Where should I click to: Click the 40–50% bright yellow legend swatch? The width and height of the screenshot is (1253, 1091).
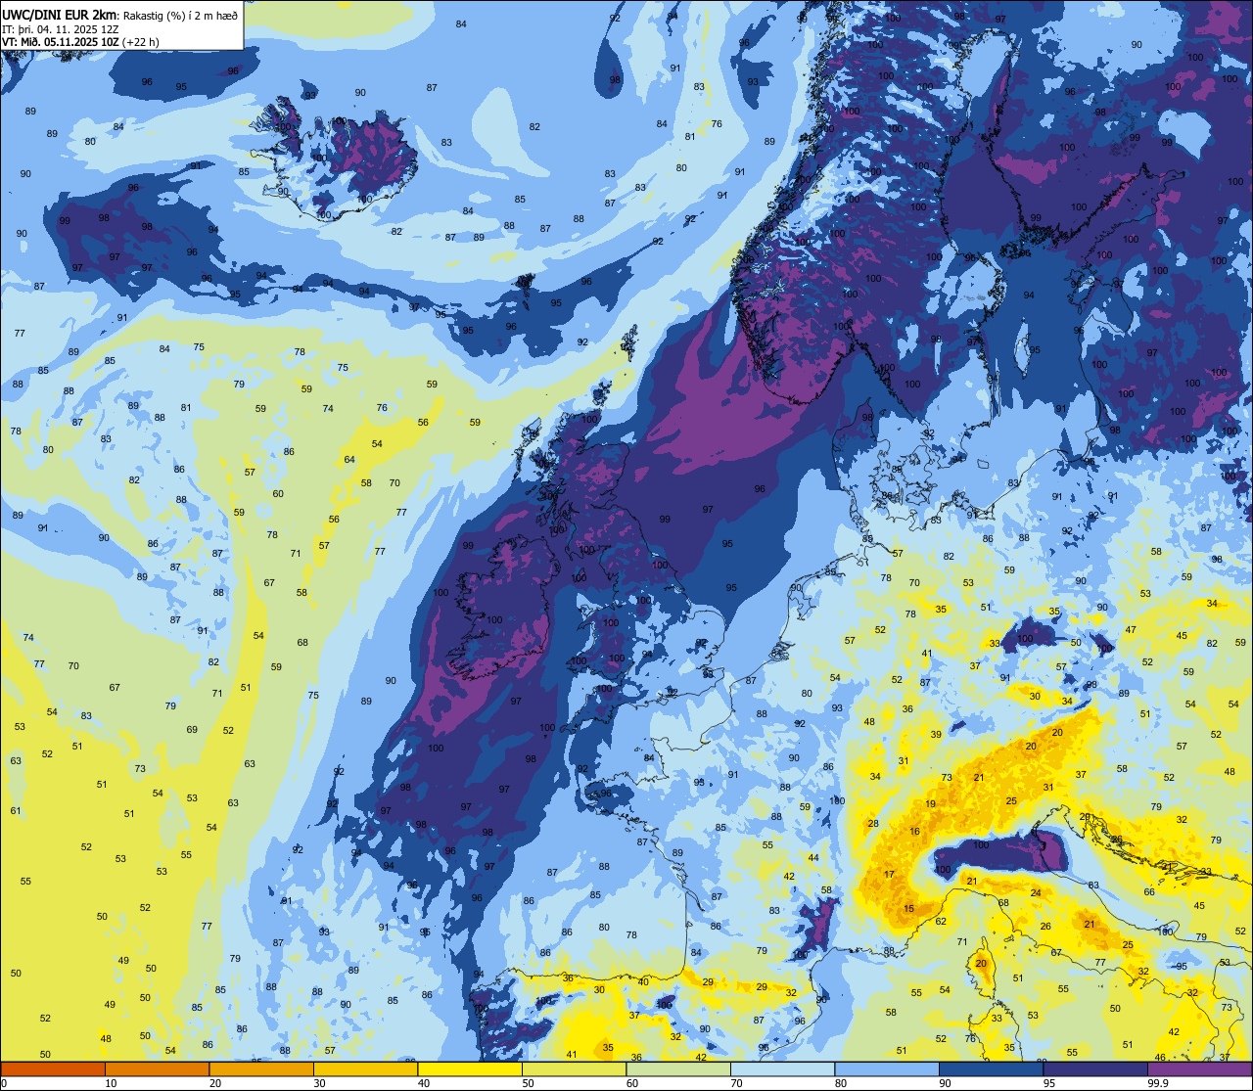470,1068
